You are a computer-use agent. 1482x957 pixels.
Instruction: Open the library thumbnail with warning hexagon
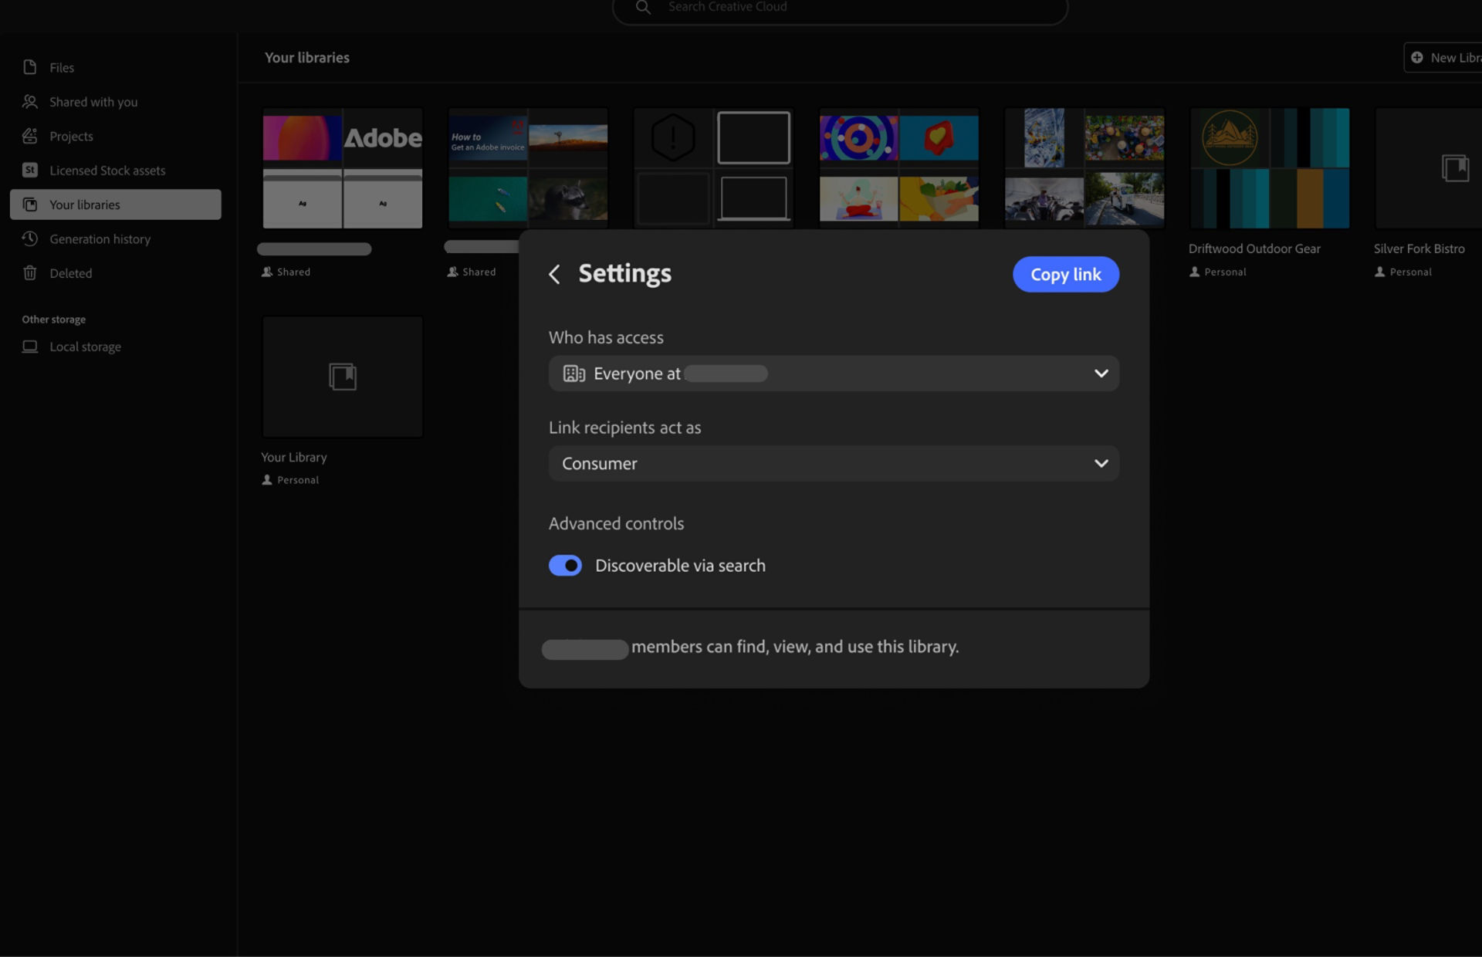coord(713,167)
